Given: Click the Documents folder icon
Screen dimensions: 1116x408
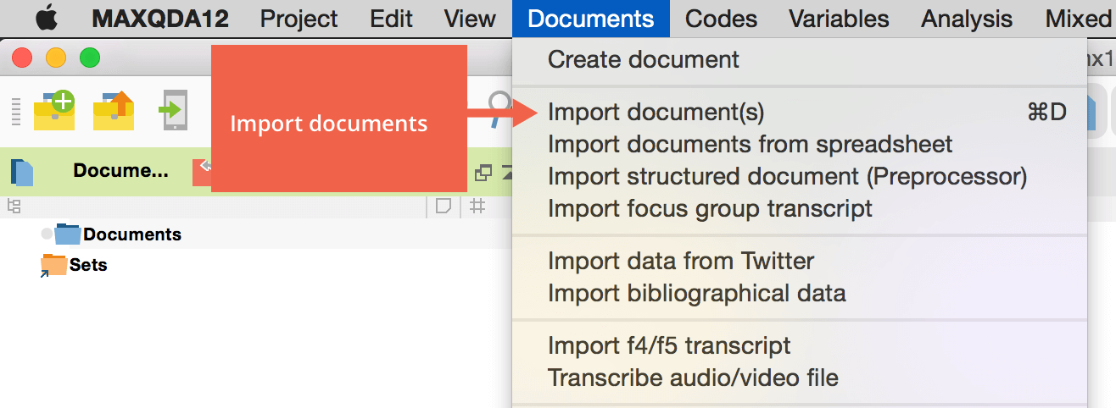Looking at the screenshot, I should pos(68,234).
